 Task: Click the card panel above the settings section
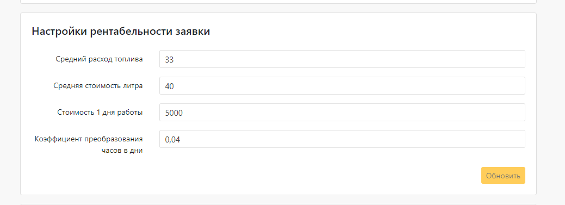[x=278, y=2]
